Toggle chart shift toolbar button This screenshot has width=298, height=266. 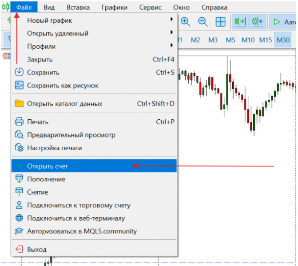click(258, 21)
